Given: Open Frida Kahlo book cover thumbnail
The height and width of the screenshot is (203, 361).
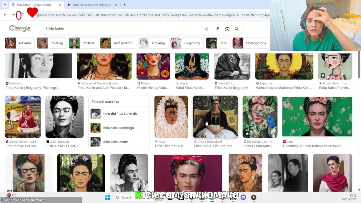Looking at the screenshot, I should [81, 173].
